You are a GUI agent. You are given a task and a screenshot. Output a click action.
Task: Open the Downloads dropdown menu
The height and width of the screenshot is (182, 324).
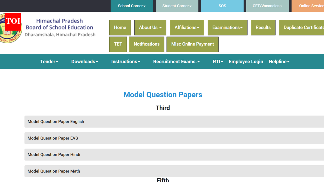click(x=85, y=61)
